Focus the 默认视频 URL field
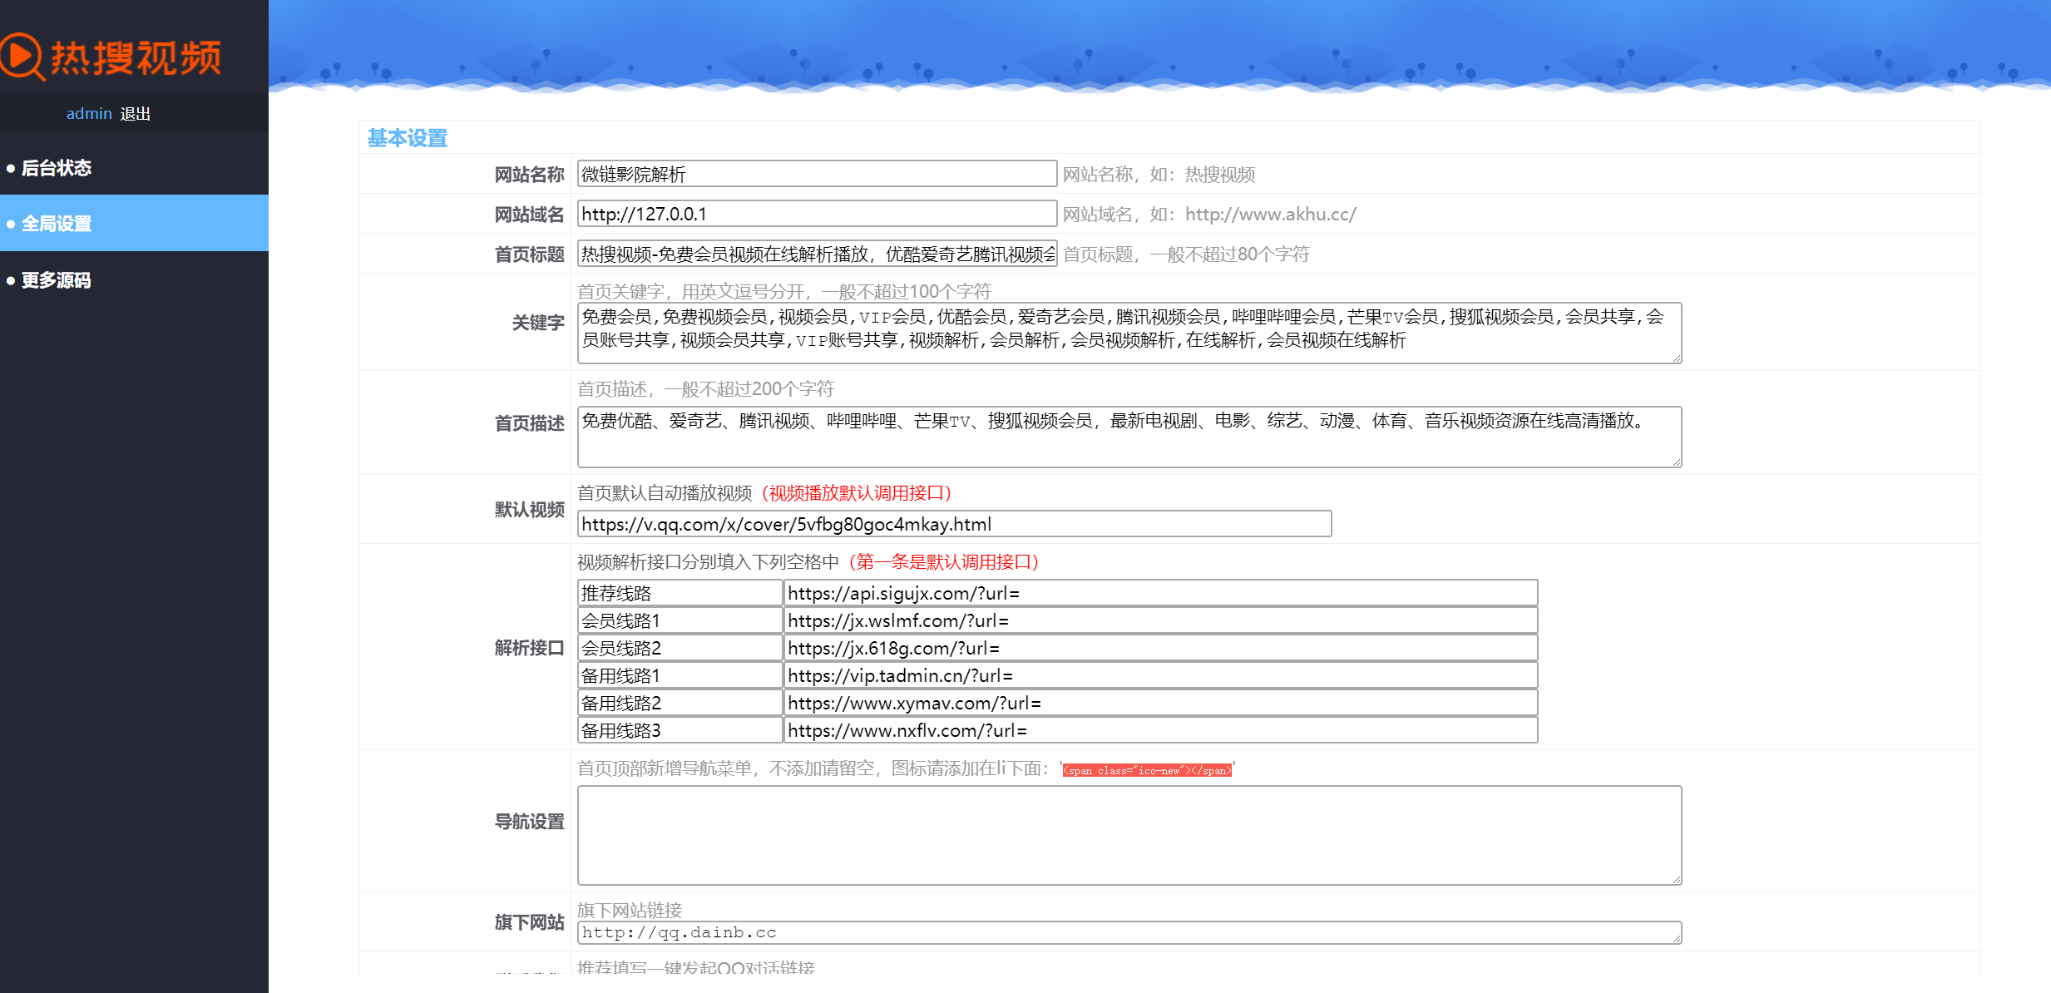The height and width of the screenshot is (993, 2051). [954, 524]
